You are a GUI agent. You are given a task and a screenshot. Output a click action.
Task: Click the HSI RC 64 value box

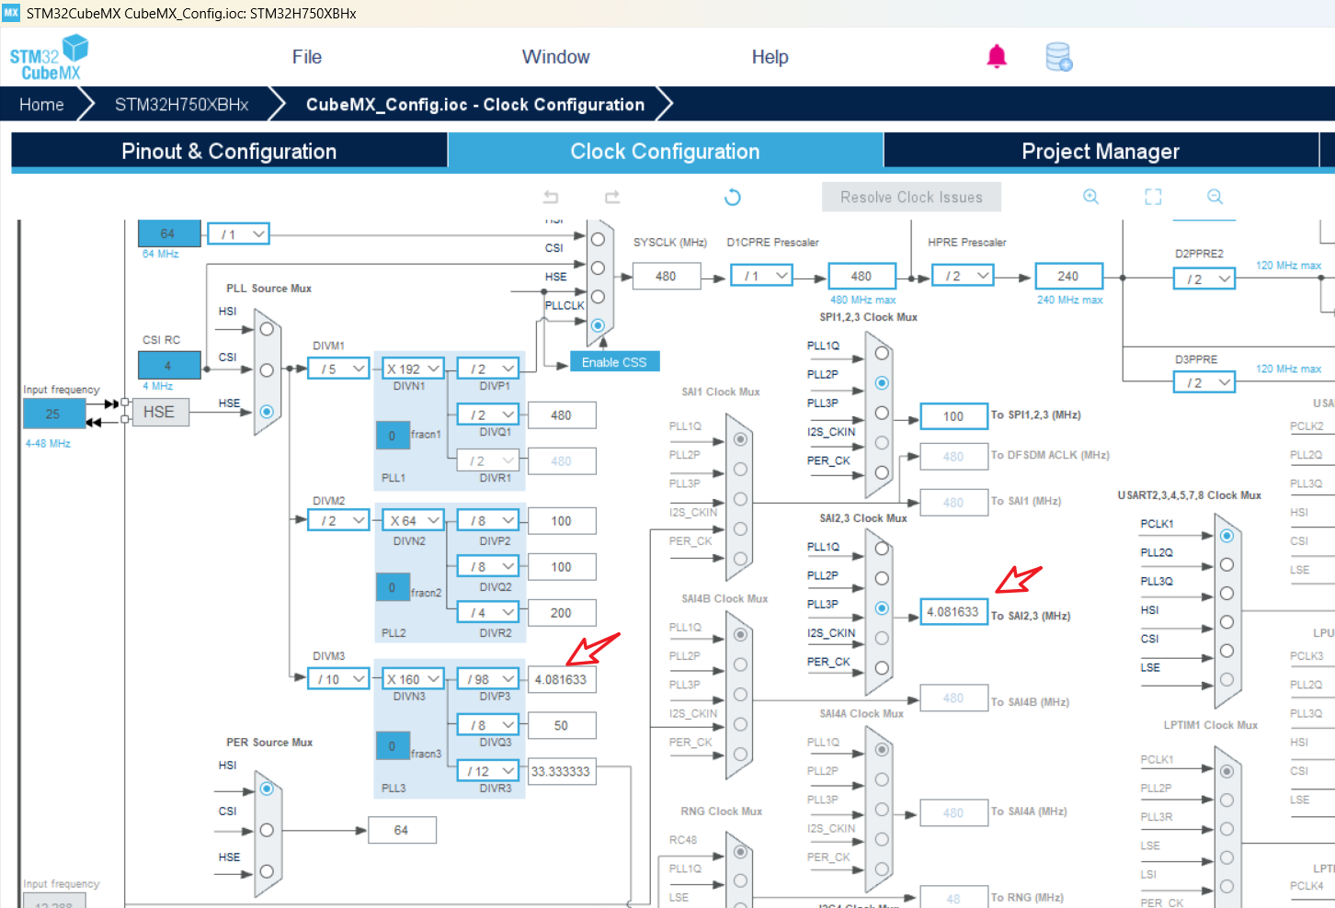pos(168,234)
